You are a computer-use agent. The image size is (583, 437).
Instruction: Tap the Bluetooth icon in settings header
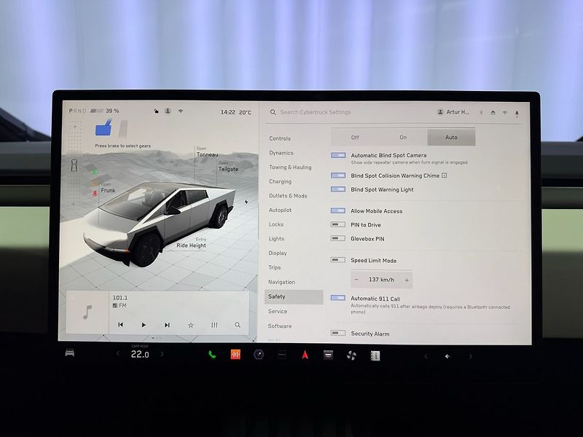pyautogui.click(x=481, y=112)
